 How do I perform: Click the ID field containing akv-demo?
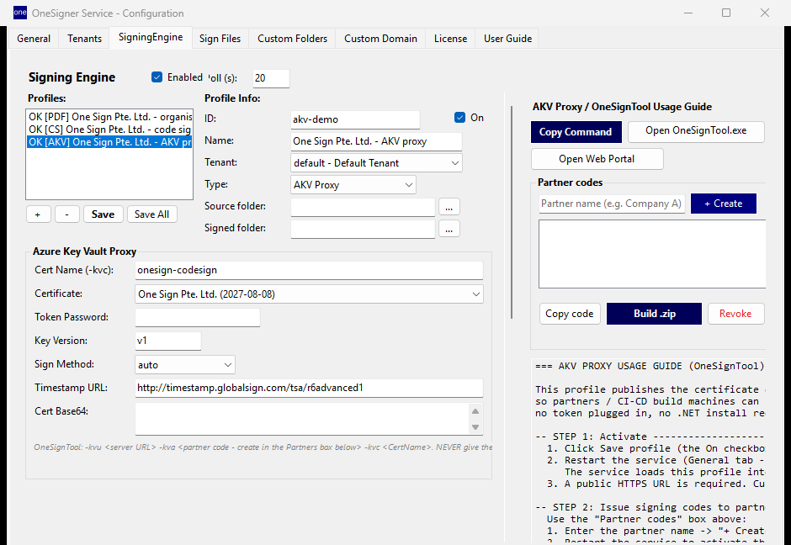point(355,119)
